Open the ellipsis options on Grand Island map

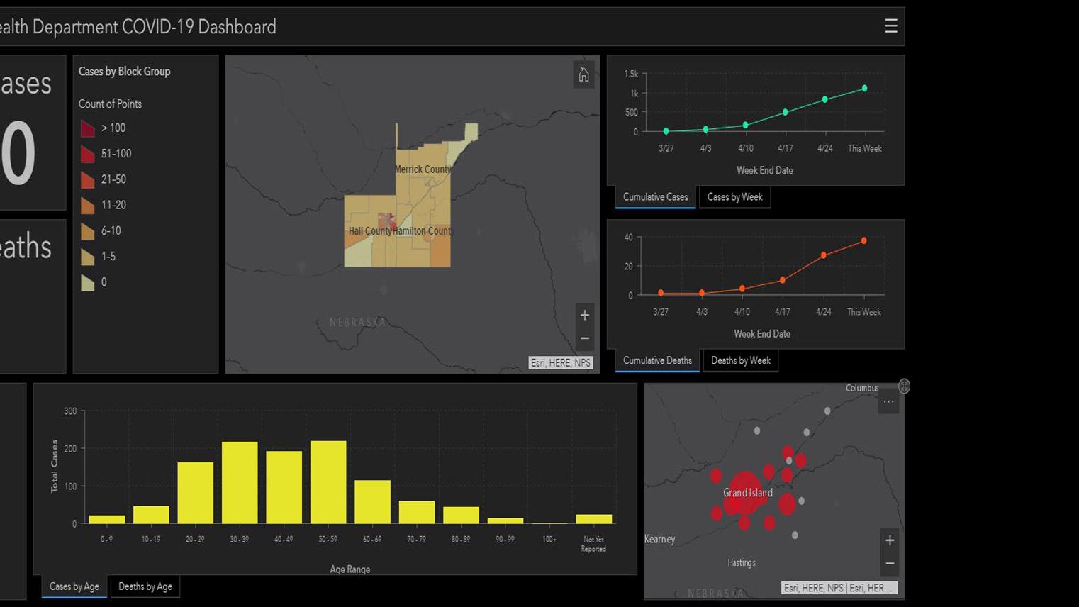[x=888, y=402]
